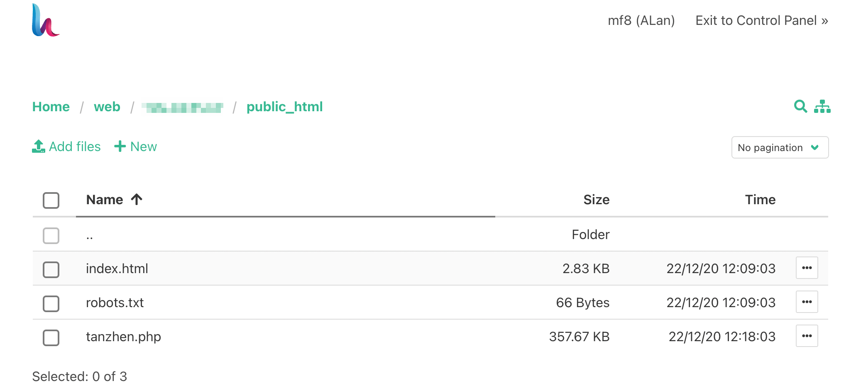Open the file search magnifier icon
This screenshot has height=386, width=856.
800,106
